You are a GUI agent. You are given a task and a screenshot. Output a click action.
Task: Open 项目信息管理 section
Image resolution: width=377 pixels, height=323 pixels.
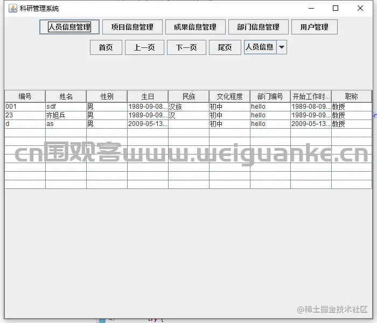click(x=132, y=27)
